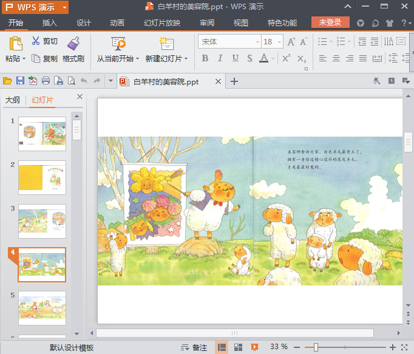The height and width of the screenshot is (354, 414).
Task: Justify text alignment
Action: [363, 58]
